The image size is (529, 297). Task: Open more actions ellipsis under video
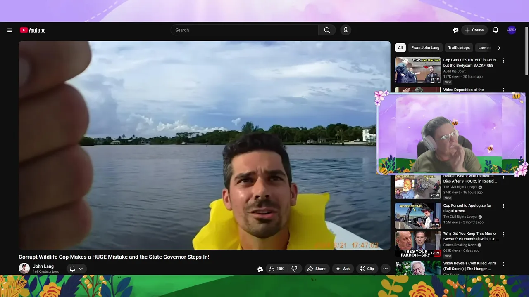tap(385, 269)
